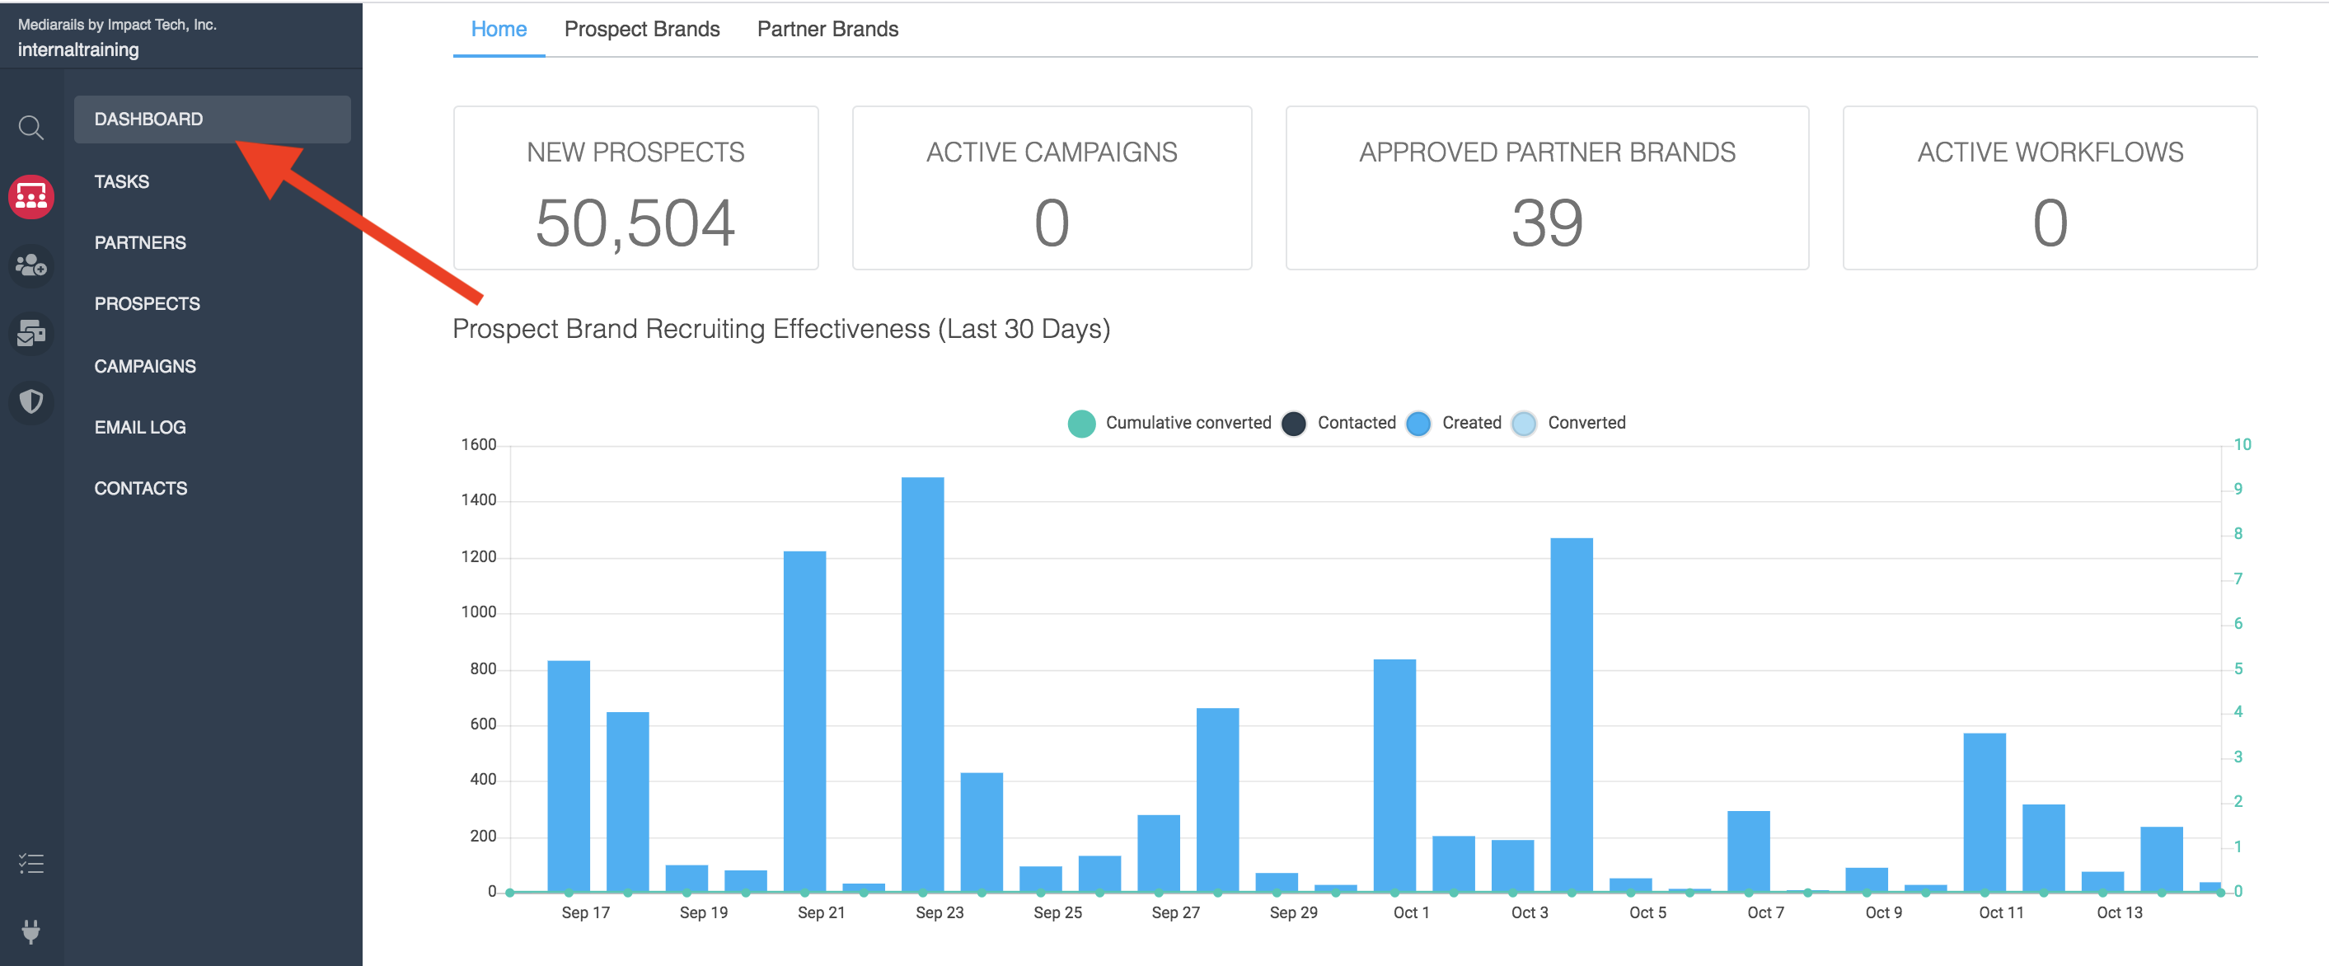Toggle Converted legend circle
This screenshot has width=2329, height=966.
pyautogui.click(x=1524, y=424)
